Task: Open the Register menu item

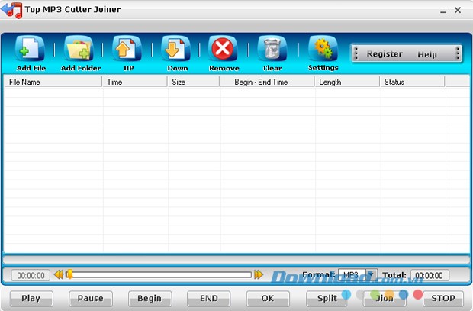Action: pos(385,54)
